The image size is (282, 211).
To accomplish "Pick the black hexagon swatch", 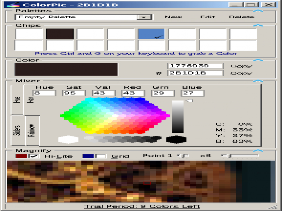I will [x=176, y=139].
